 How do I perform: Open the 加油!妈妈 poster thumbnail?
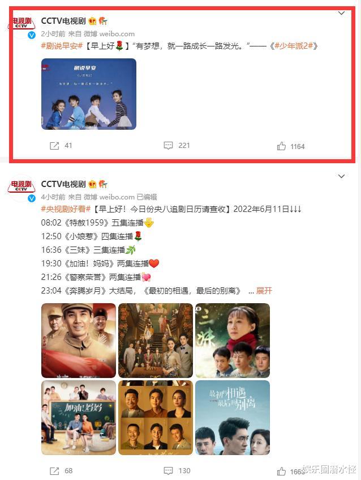[x=79, y=418]
